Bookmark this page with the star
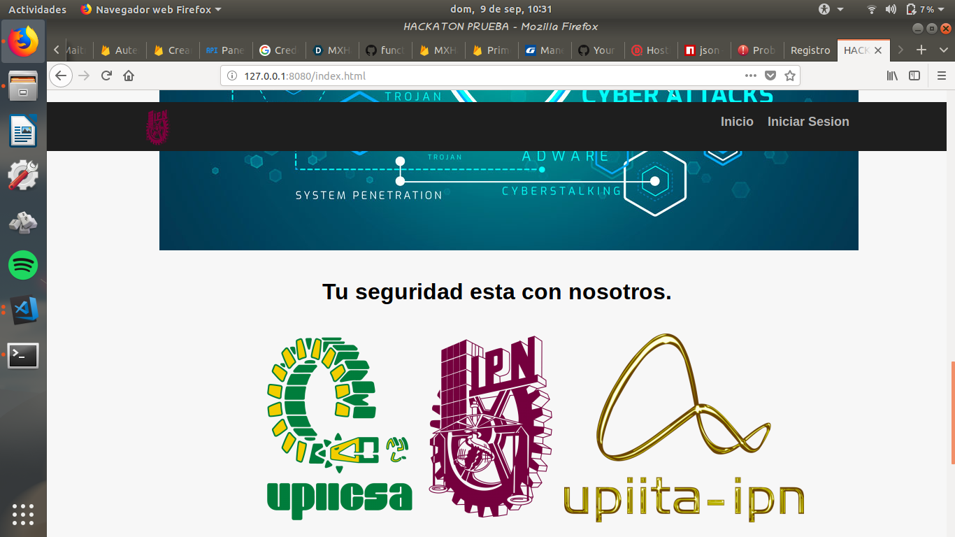 (789, 76)
